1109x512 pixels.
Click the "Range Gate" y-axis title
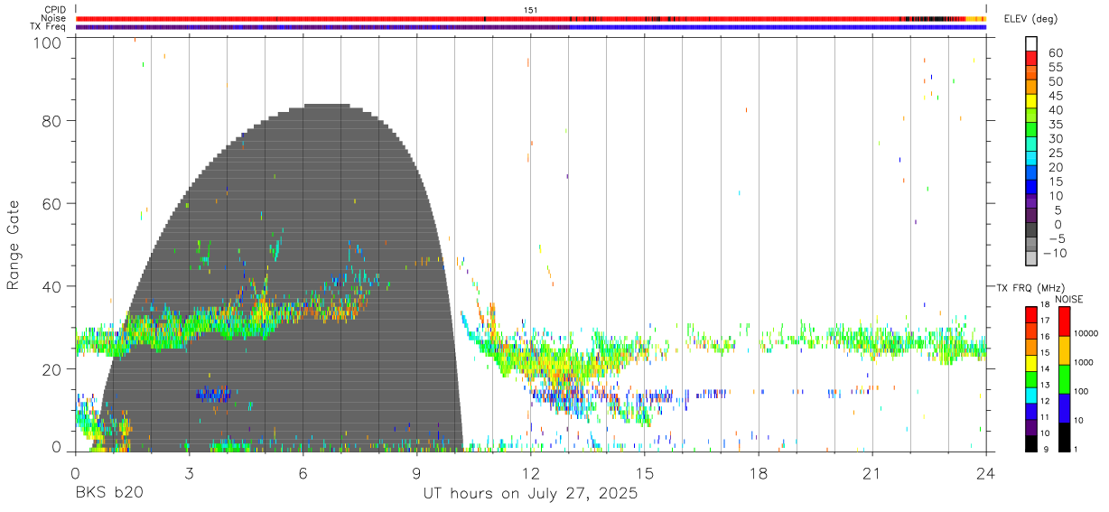click(x=14, y=246)
